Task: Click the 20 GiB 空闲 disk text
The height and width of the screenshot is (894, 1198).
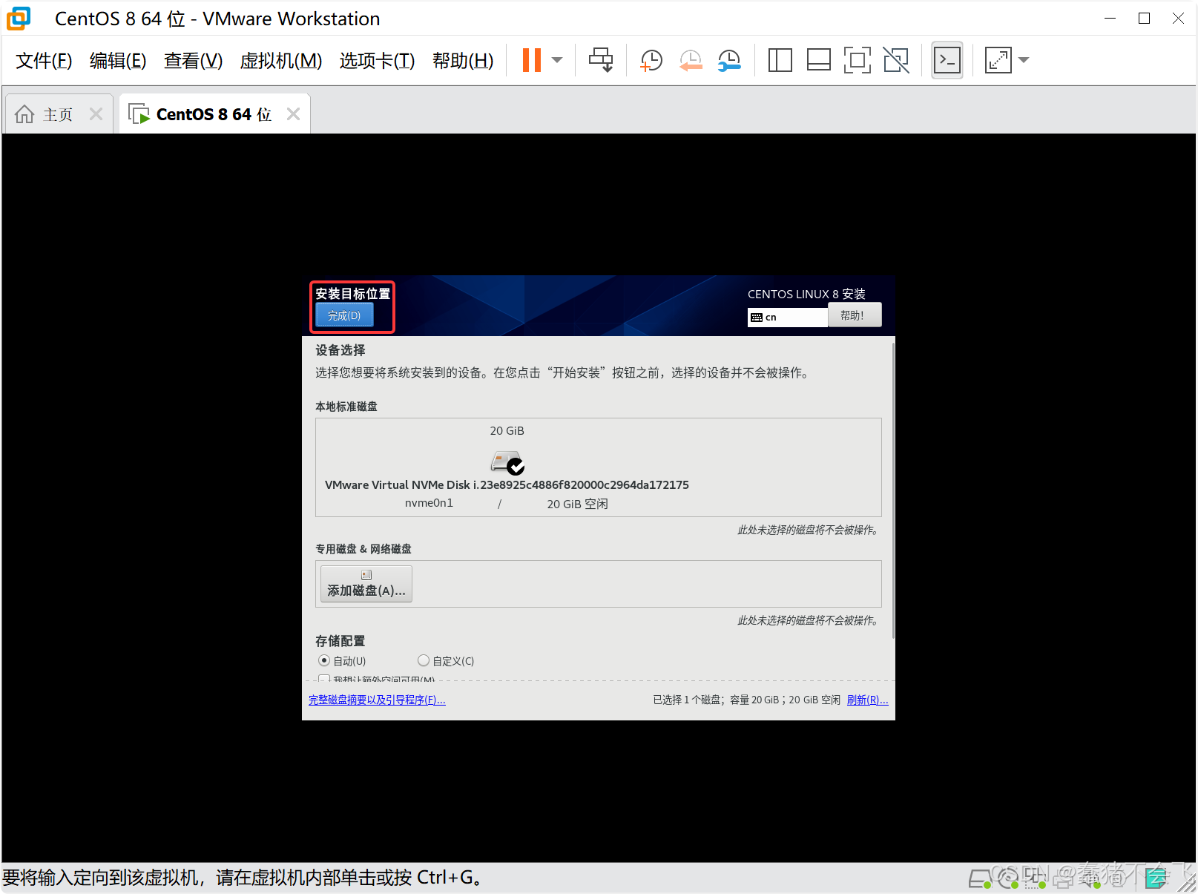Action: (x=577, y=504)
